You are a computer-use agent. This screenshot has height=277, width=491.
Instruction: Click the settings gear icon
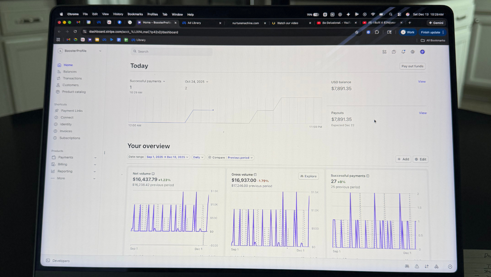click(x=412, y=52)
